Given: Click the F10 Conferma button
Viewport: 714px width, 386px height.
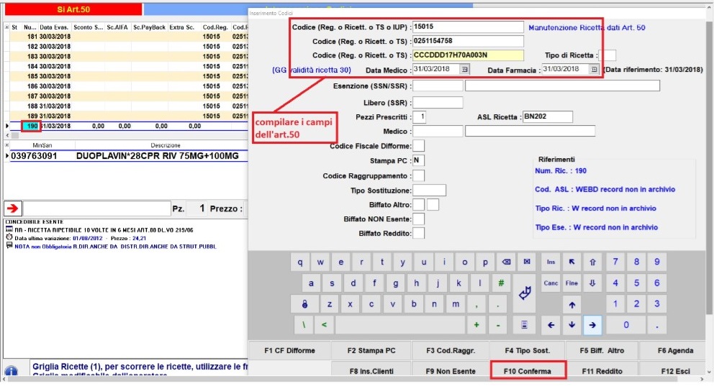Looking at the screenshot, I should [x=528, y=371].
